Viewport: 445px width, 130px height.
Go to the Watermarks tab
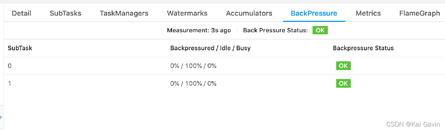(x=187, y=13)
